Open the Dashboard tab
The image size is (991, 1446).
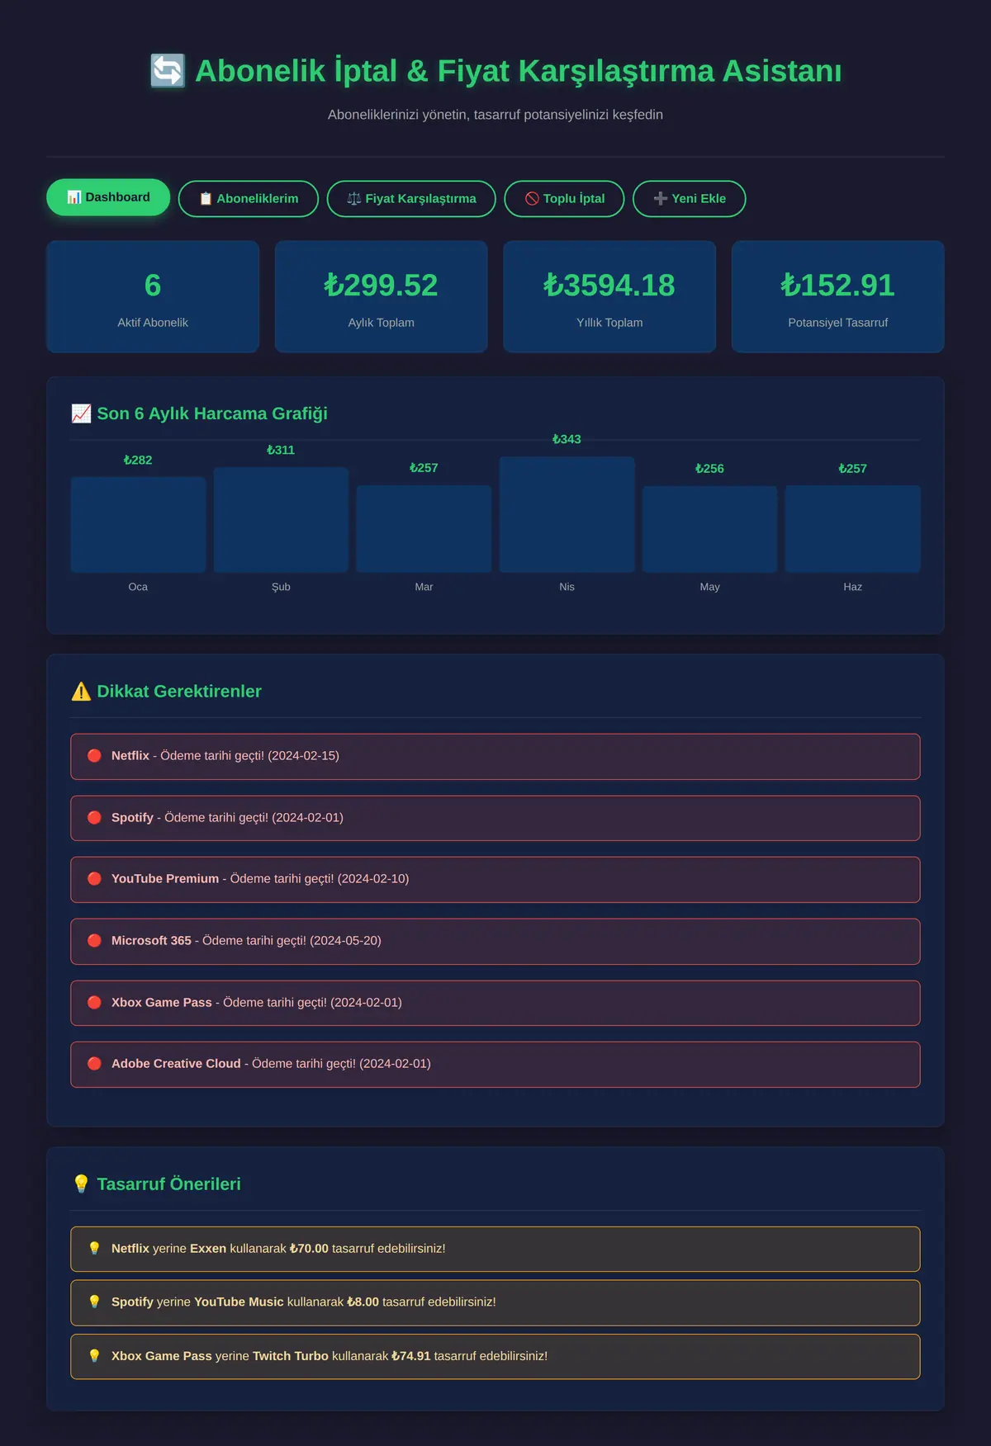pos(108,197)
